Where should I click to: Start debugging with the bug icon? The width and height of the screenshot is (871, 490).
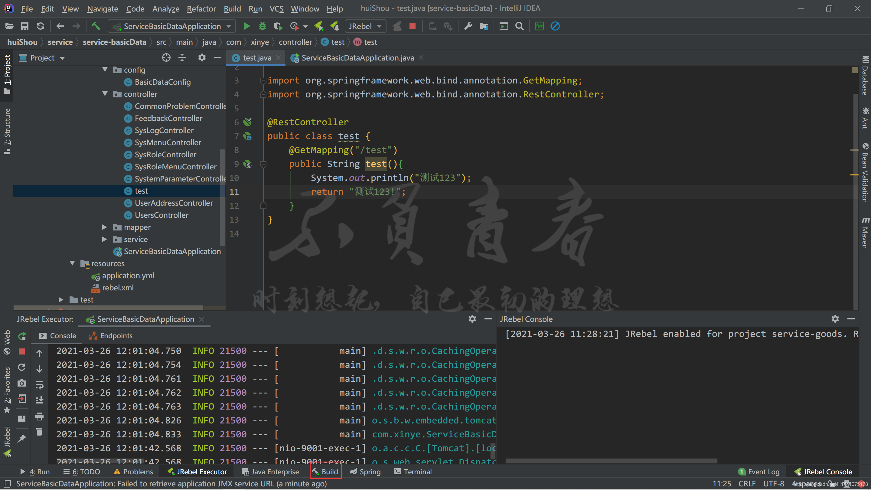[263, 26]
